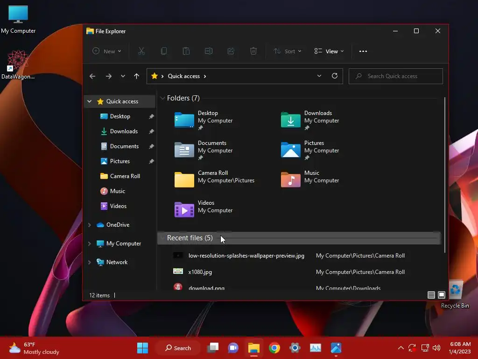
Task: Select Network in navigation pane
Action: (x=117, y=262)
